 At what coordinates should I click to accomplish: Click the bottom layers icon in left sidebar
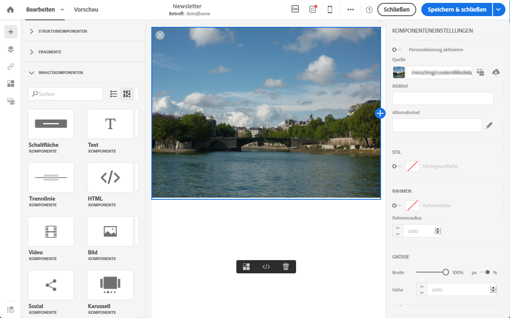point(11,309)
